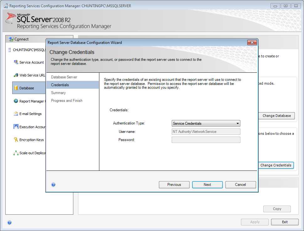Click the CHUNTINGPC\MSSQLSERVER server label

29,50
